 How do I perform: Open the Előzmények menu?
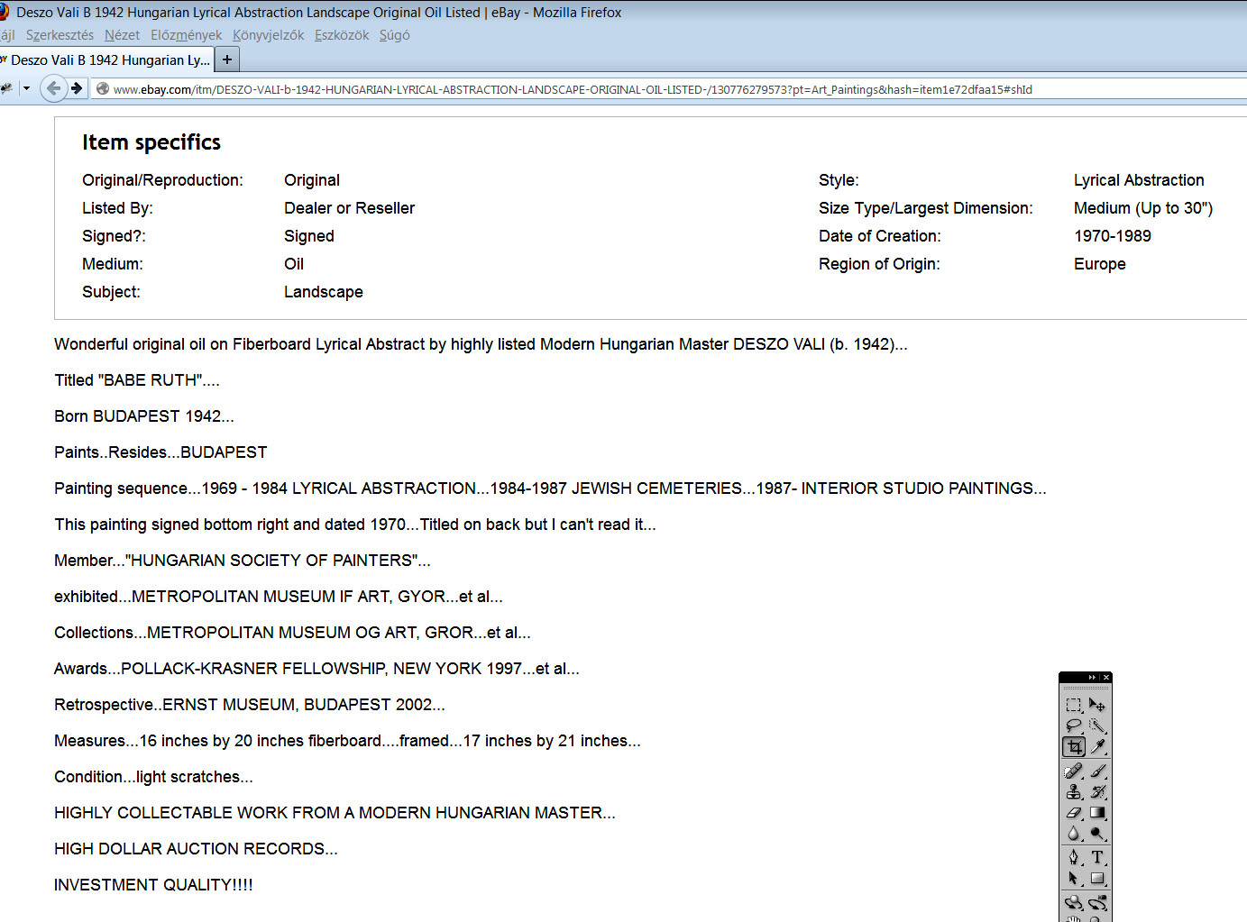click(186, 35)
